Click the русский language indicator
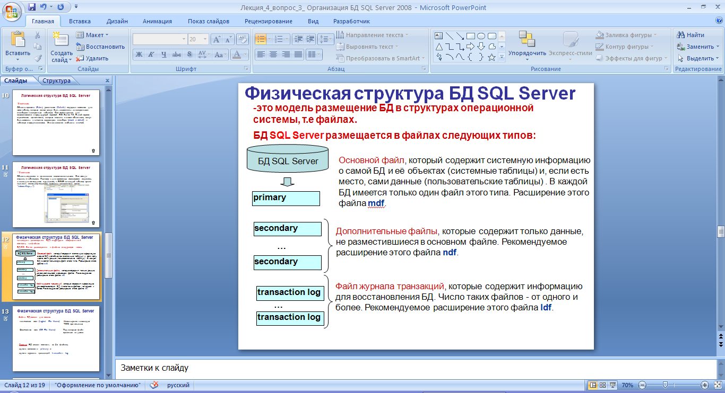 click(x=179, y=385)
